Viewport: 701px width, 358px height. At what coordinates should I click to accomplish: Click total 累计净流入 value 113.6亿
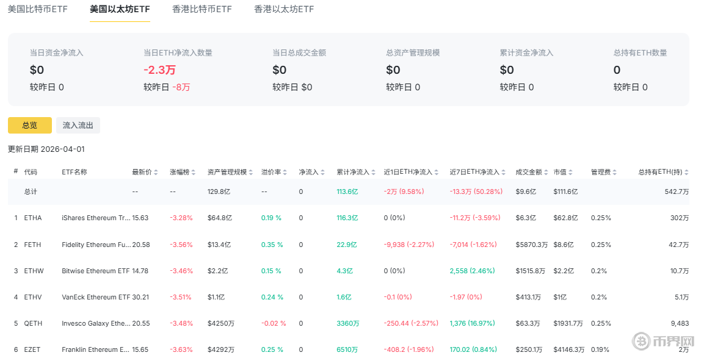347,192
